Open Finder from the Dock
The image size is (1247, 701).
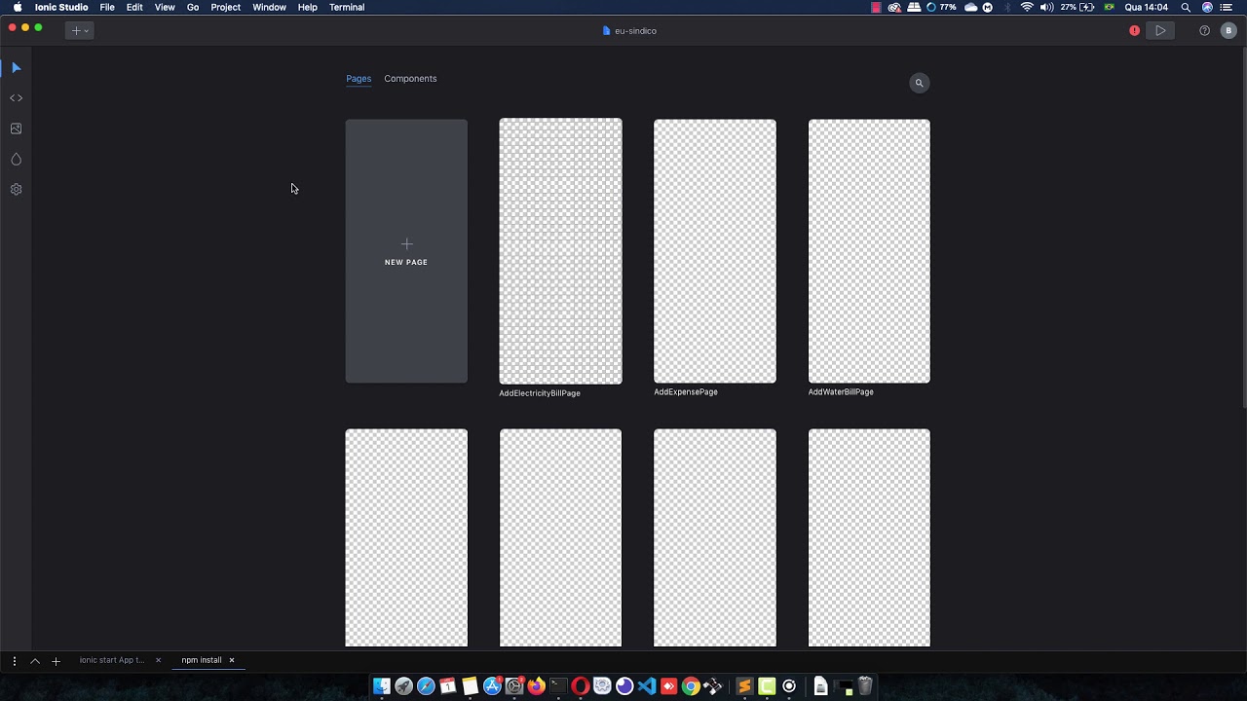pos(382,686)
